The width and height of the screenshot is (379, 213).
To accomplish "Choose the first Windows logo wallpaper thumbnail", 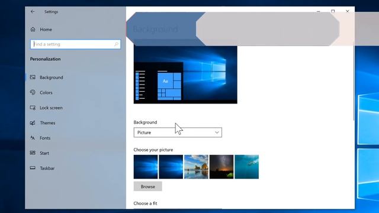I will [146, 167].
